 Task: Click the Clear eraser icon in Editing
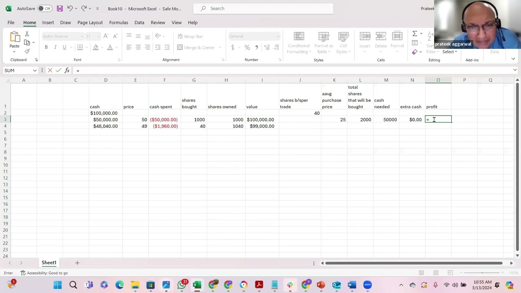[414, 52]
